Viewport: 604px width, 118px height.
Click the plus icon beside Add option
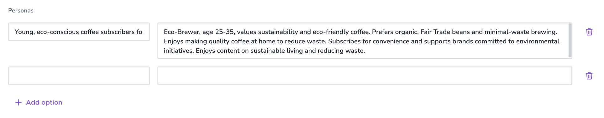point(18,102)
